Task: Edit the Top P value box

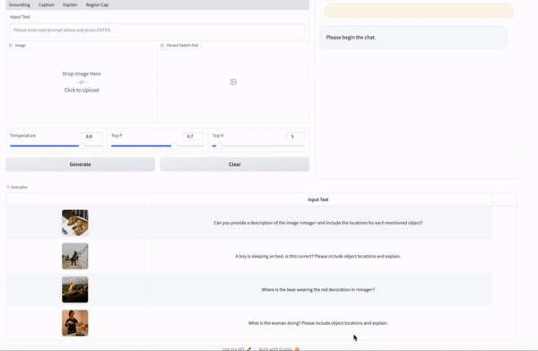Action: point(192,136)
